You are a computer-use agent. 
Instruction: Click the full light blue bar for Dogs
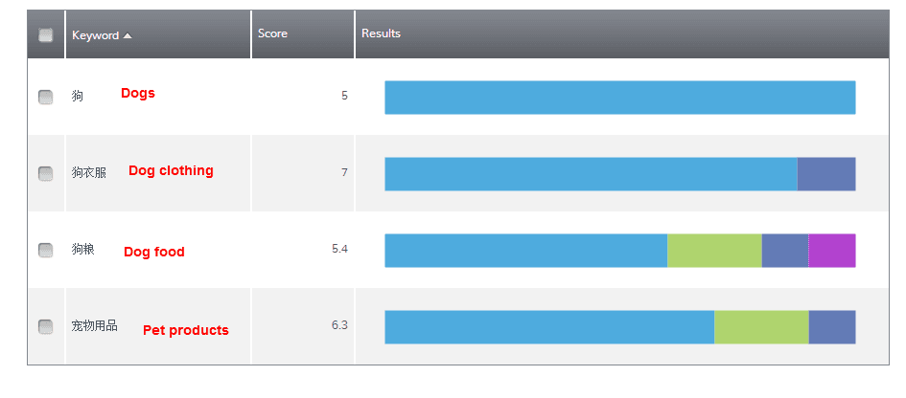click(619, 98)
